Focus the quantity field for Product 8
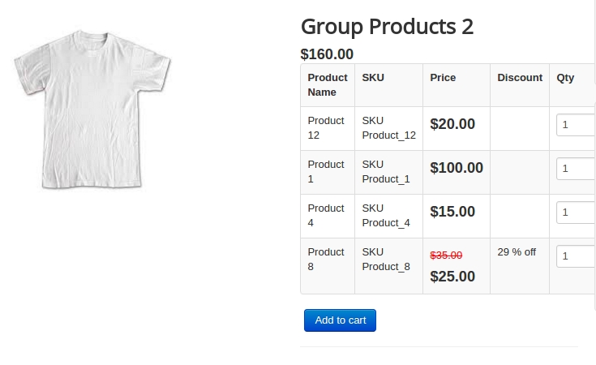This screenshot has height=365, width=596. point(576,255)
